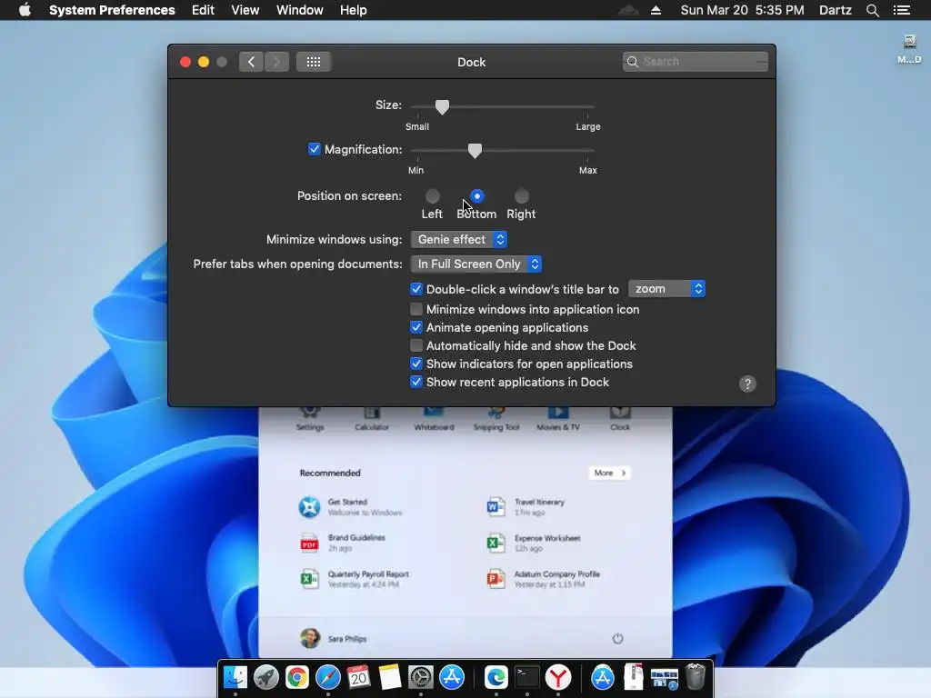Click the eject icon in menu bar
Image resolution: width=931 pixels, height=698 pixels.
click(656, 10)
